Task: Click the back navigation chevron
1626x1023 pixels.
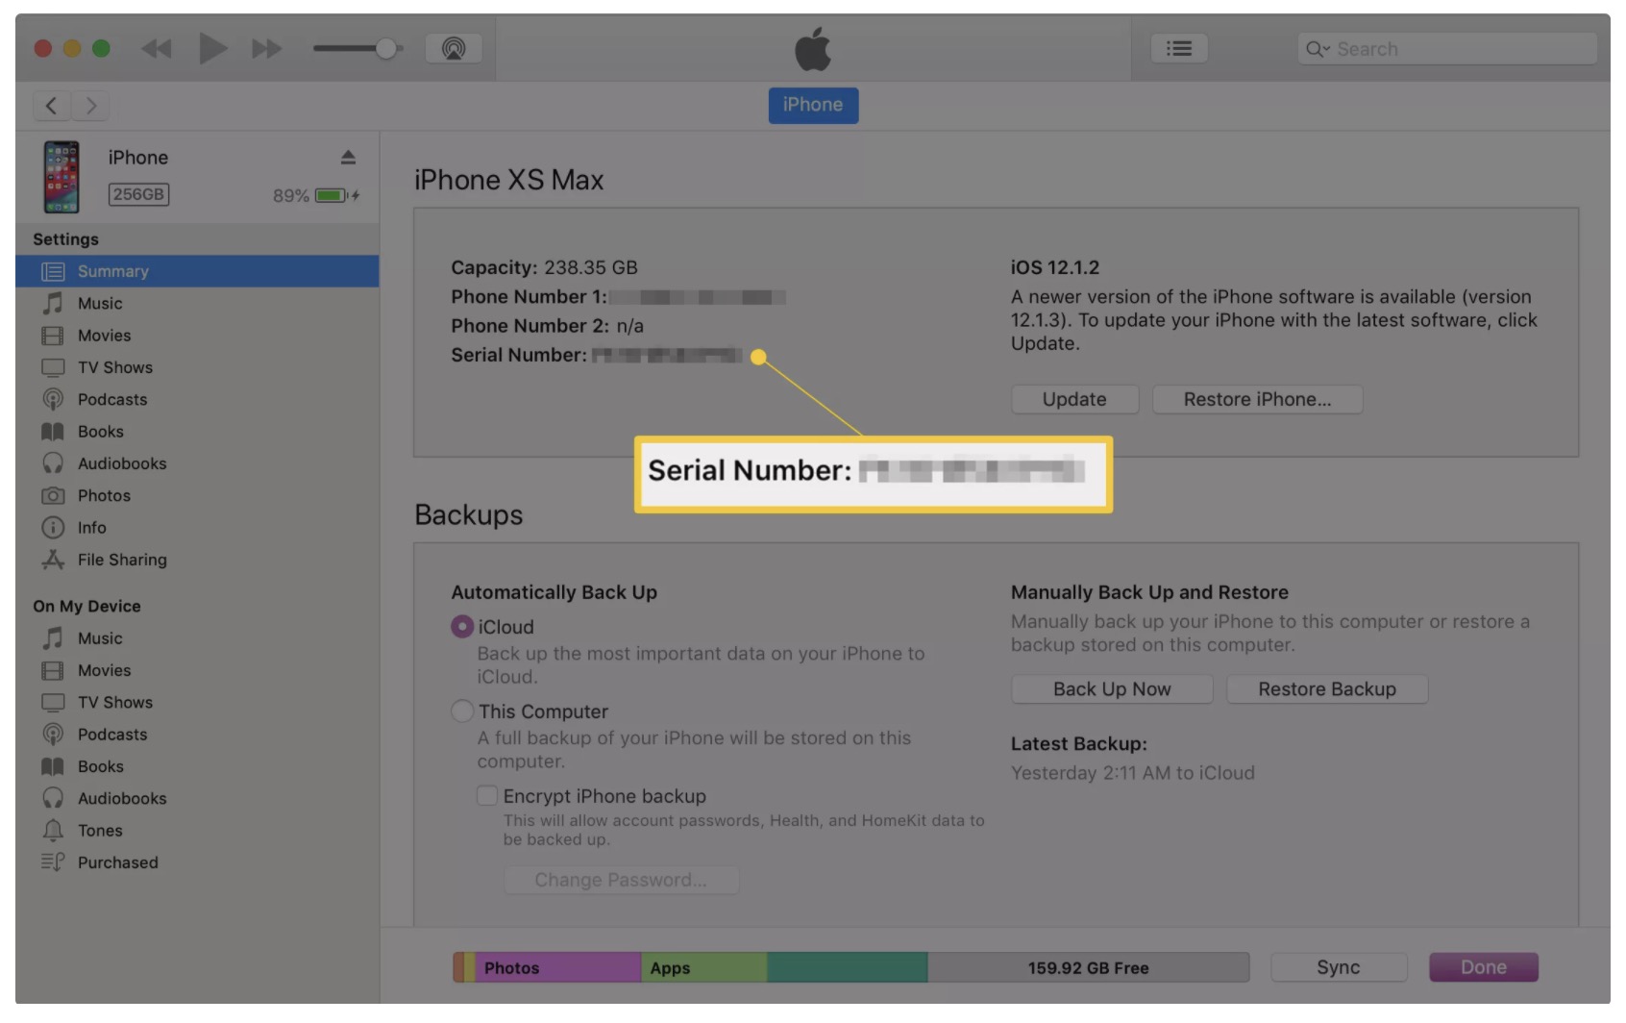Action: 51,106
